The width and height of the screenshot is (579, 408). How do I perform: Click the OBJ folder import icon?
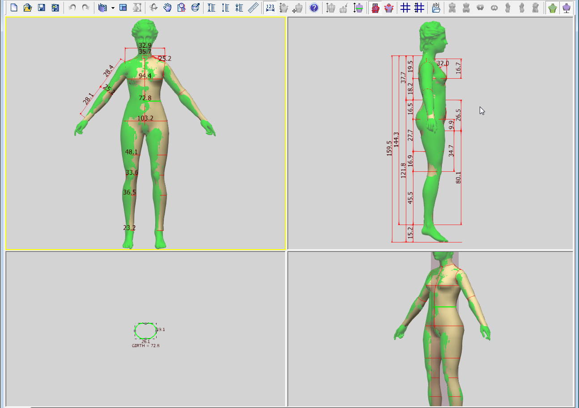(x=436, y=8)
